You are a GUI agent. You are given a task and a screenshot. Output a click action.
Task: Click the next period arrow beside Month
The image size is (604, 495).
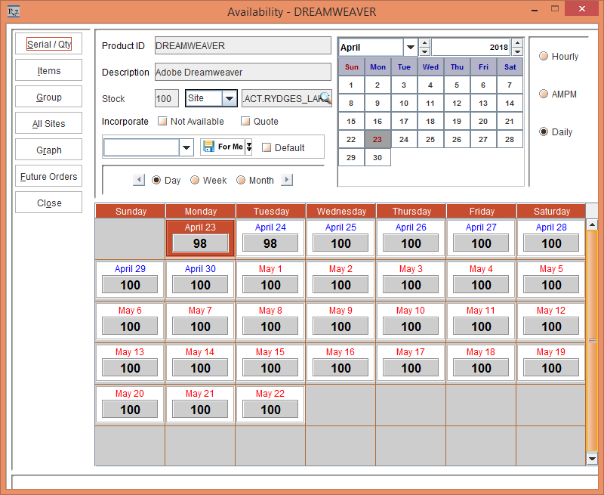[x=286, y=180]
